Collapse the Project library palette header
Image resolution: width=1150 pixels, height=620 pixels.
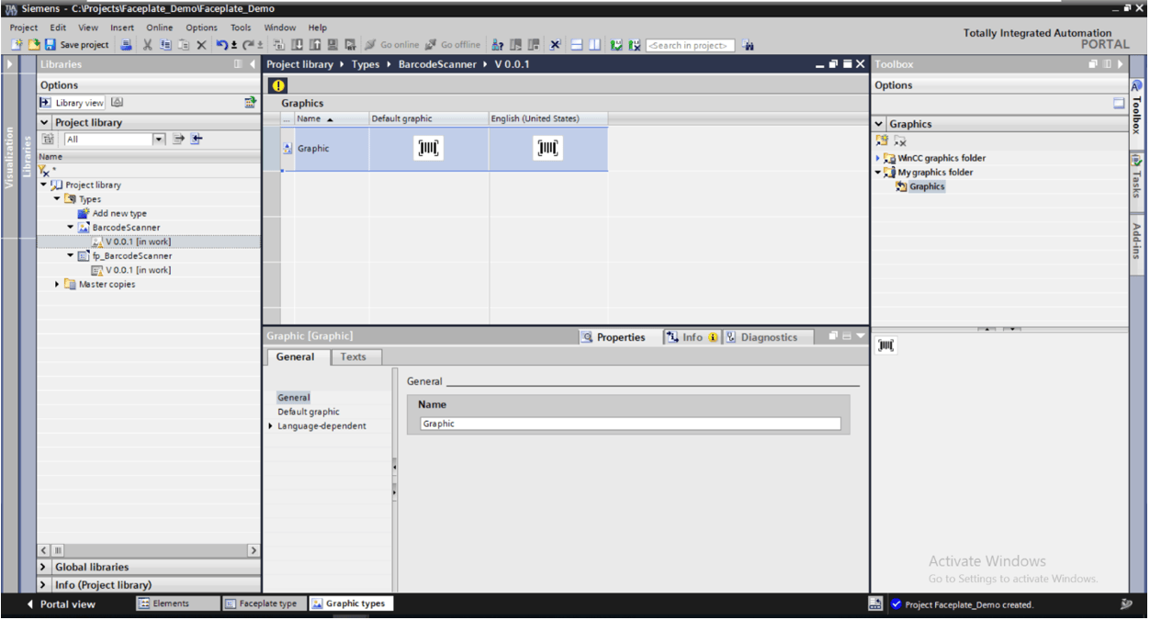tap(44, 122)
